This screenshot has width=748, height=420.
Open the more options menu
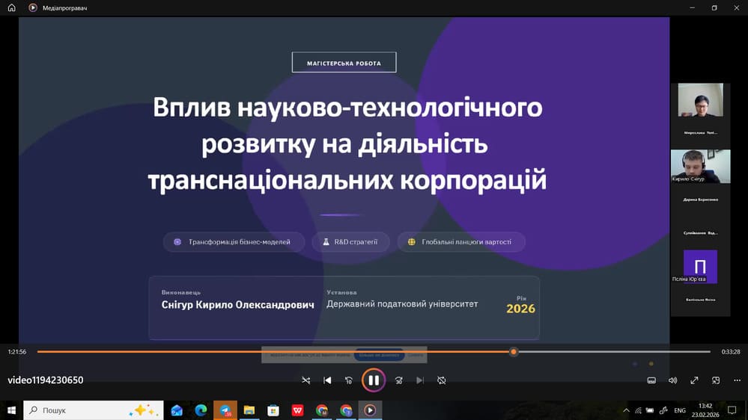click(736, 380)
